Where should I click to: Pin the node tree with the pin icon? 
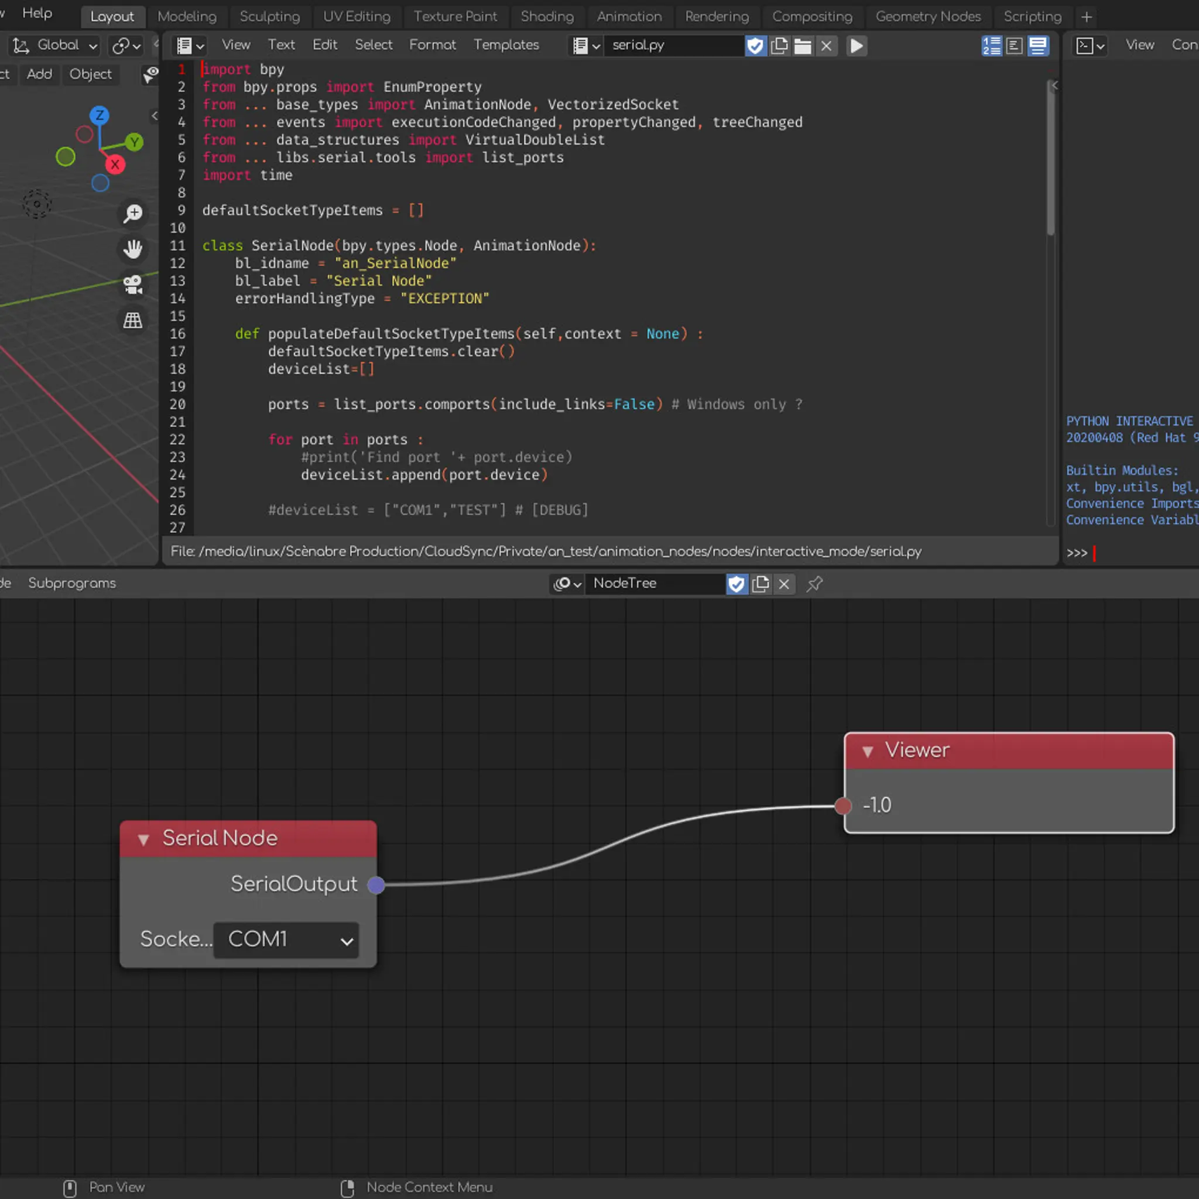click(814, 583)
